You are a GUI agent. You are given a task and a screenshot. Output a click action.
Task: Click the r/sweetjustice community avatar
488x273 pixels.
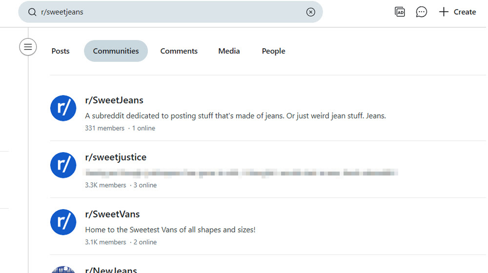click(63, 165)
